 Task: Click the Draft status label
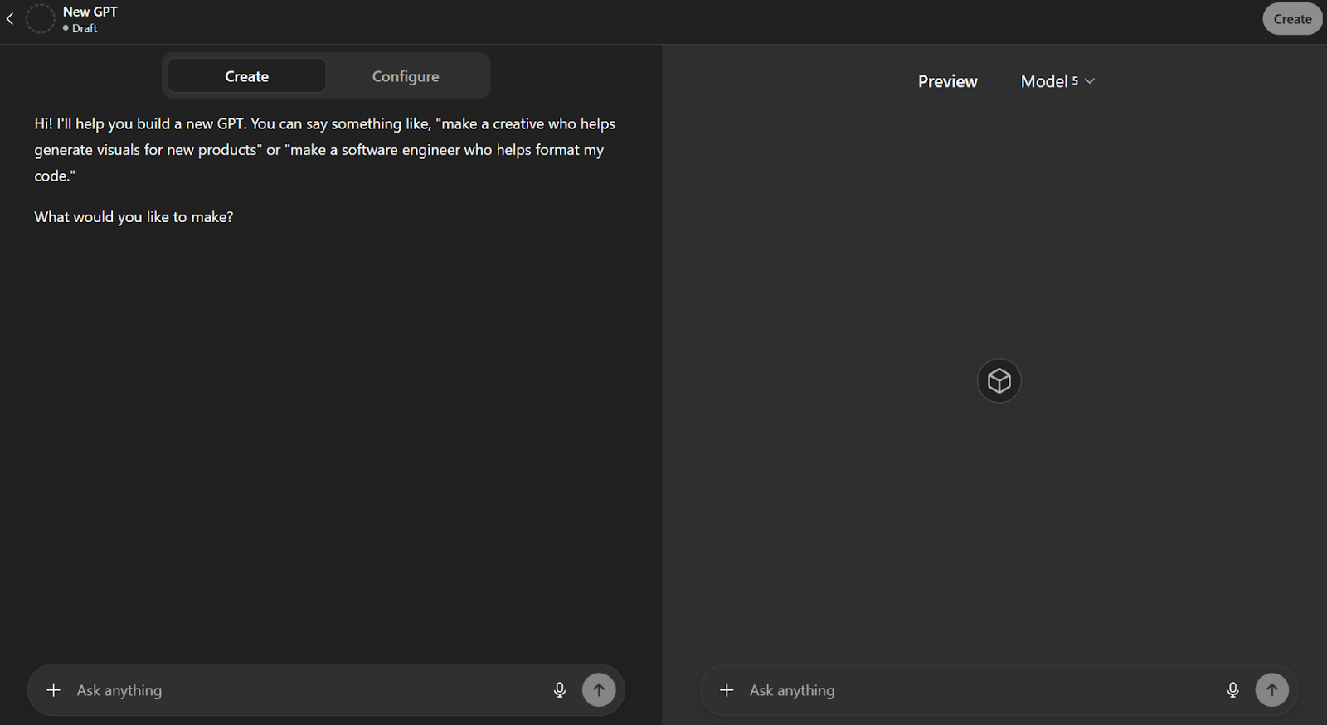tap(80, 28)
